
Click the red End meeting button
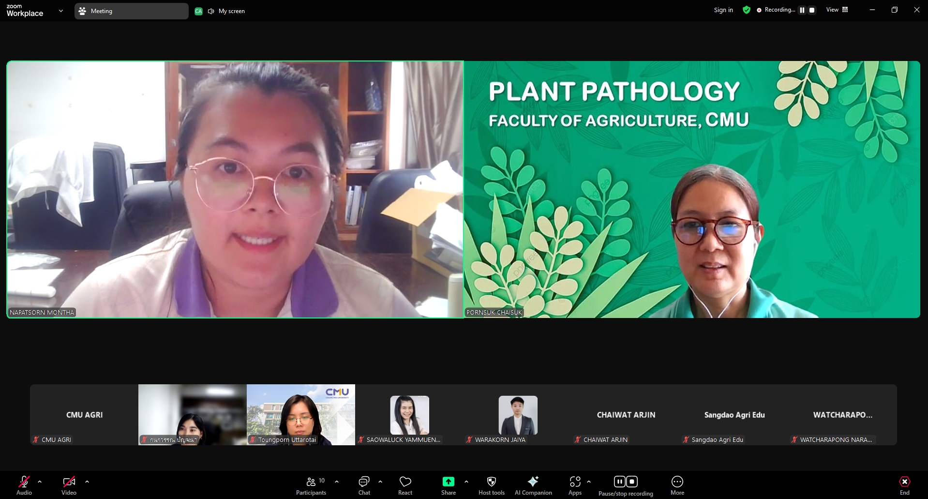coord(905,485)
